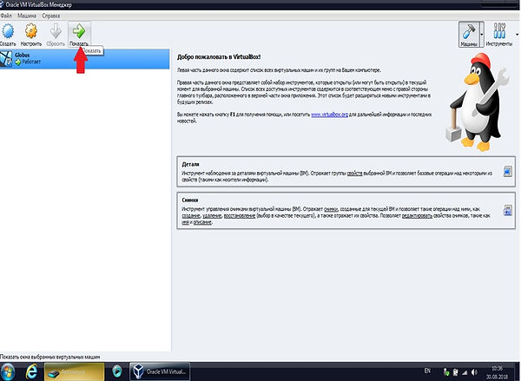Click the редактировать link in Снимки text
The image size is (521, 381).
[417, 215]
